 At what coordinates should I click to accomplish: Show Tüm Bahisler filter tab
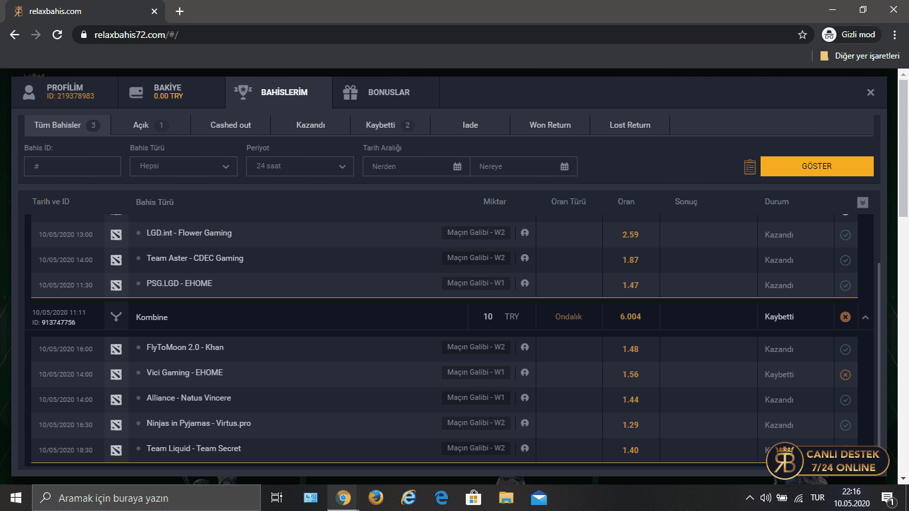(67, 125)
